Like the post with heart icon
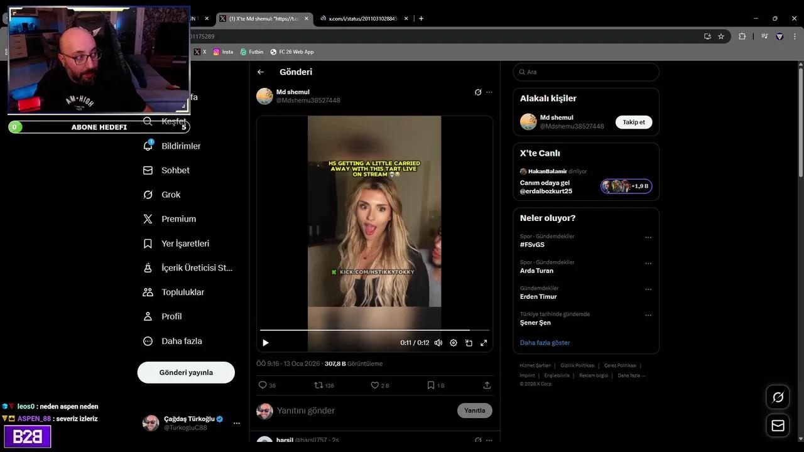Viewport: 804px width, 452px height. point(375,385)
